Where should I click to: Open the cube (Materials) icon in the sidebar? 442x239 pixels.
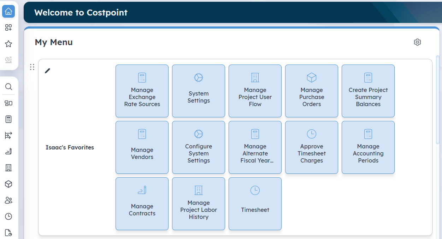click(x=8, y=184)
